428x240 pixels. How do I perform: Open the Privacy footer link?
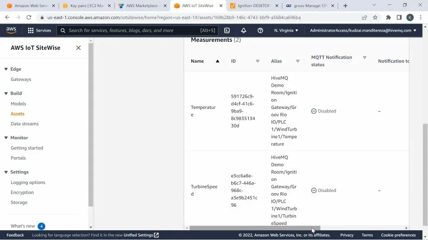347,235
